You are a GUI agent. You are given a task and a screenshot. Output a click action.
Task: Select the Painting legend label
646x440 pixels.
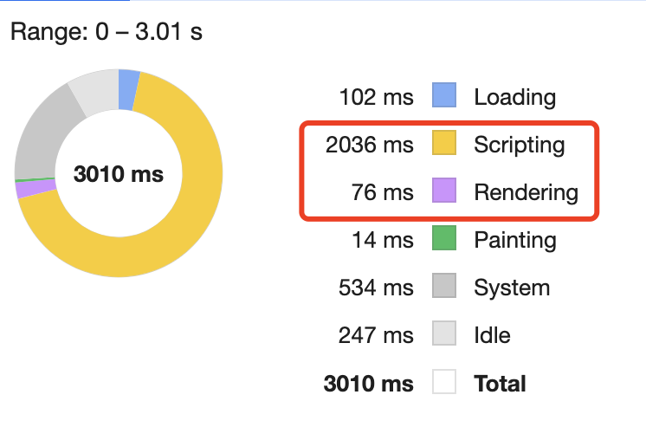[514, 240]
